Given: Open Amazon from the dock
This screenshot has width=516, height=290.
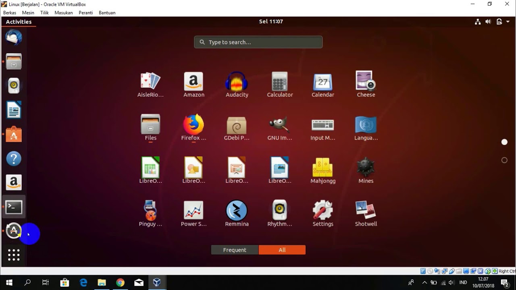Looking at the screenshot, I should point(14,182).
